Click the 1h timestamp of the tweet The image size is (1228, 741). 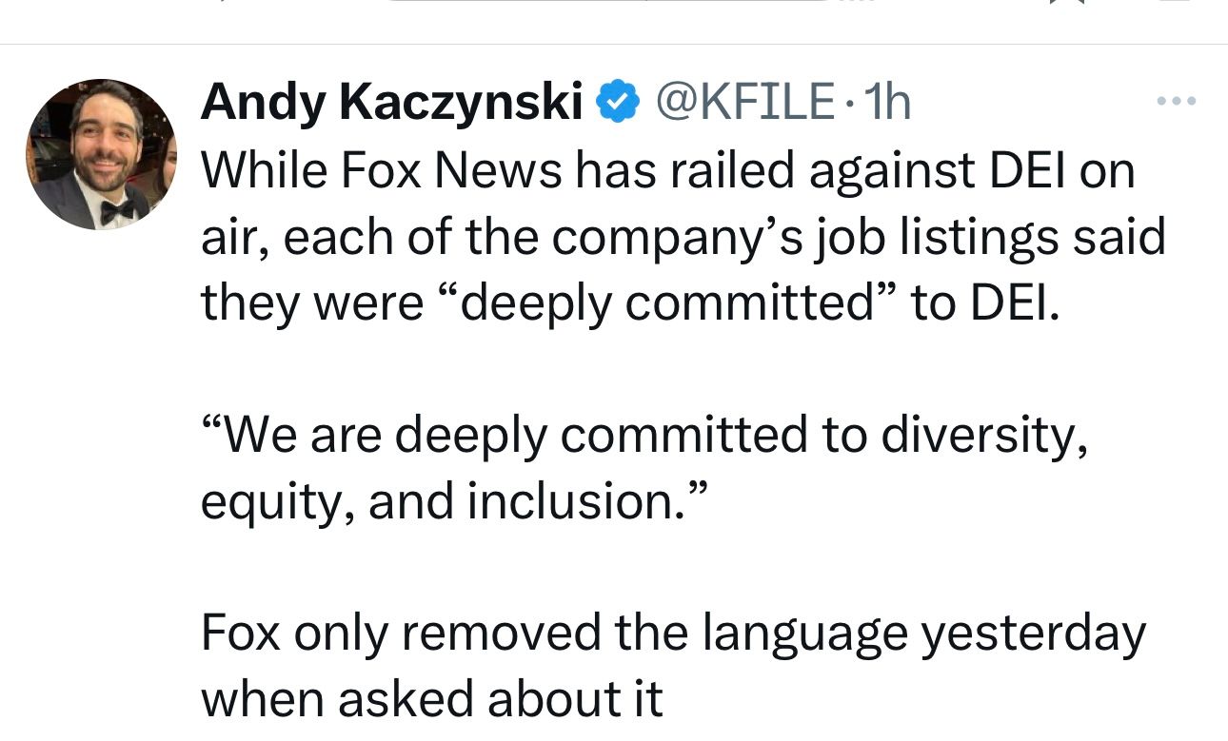pos(883,102)
